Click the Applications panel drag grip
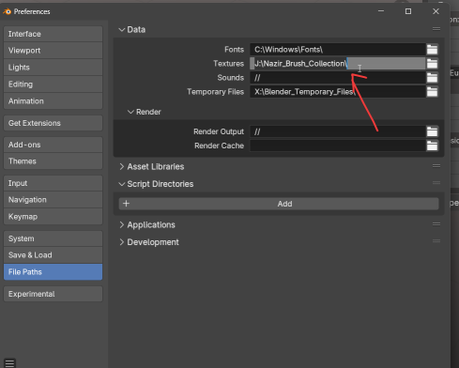Image resolution: width=459 pixels, height=368 pixels. click(436, 224)
